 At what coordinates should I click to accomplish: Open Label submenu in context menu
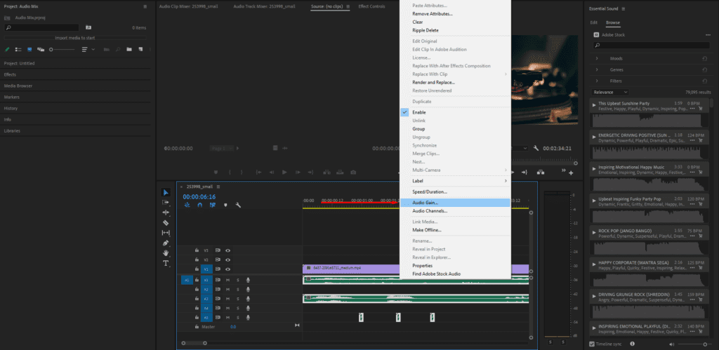455,181
